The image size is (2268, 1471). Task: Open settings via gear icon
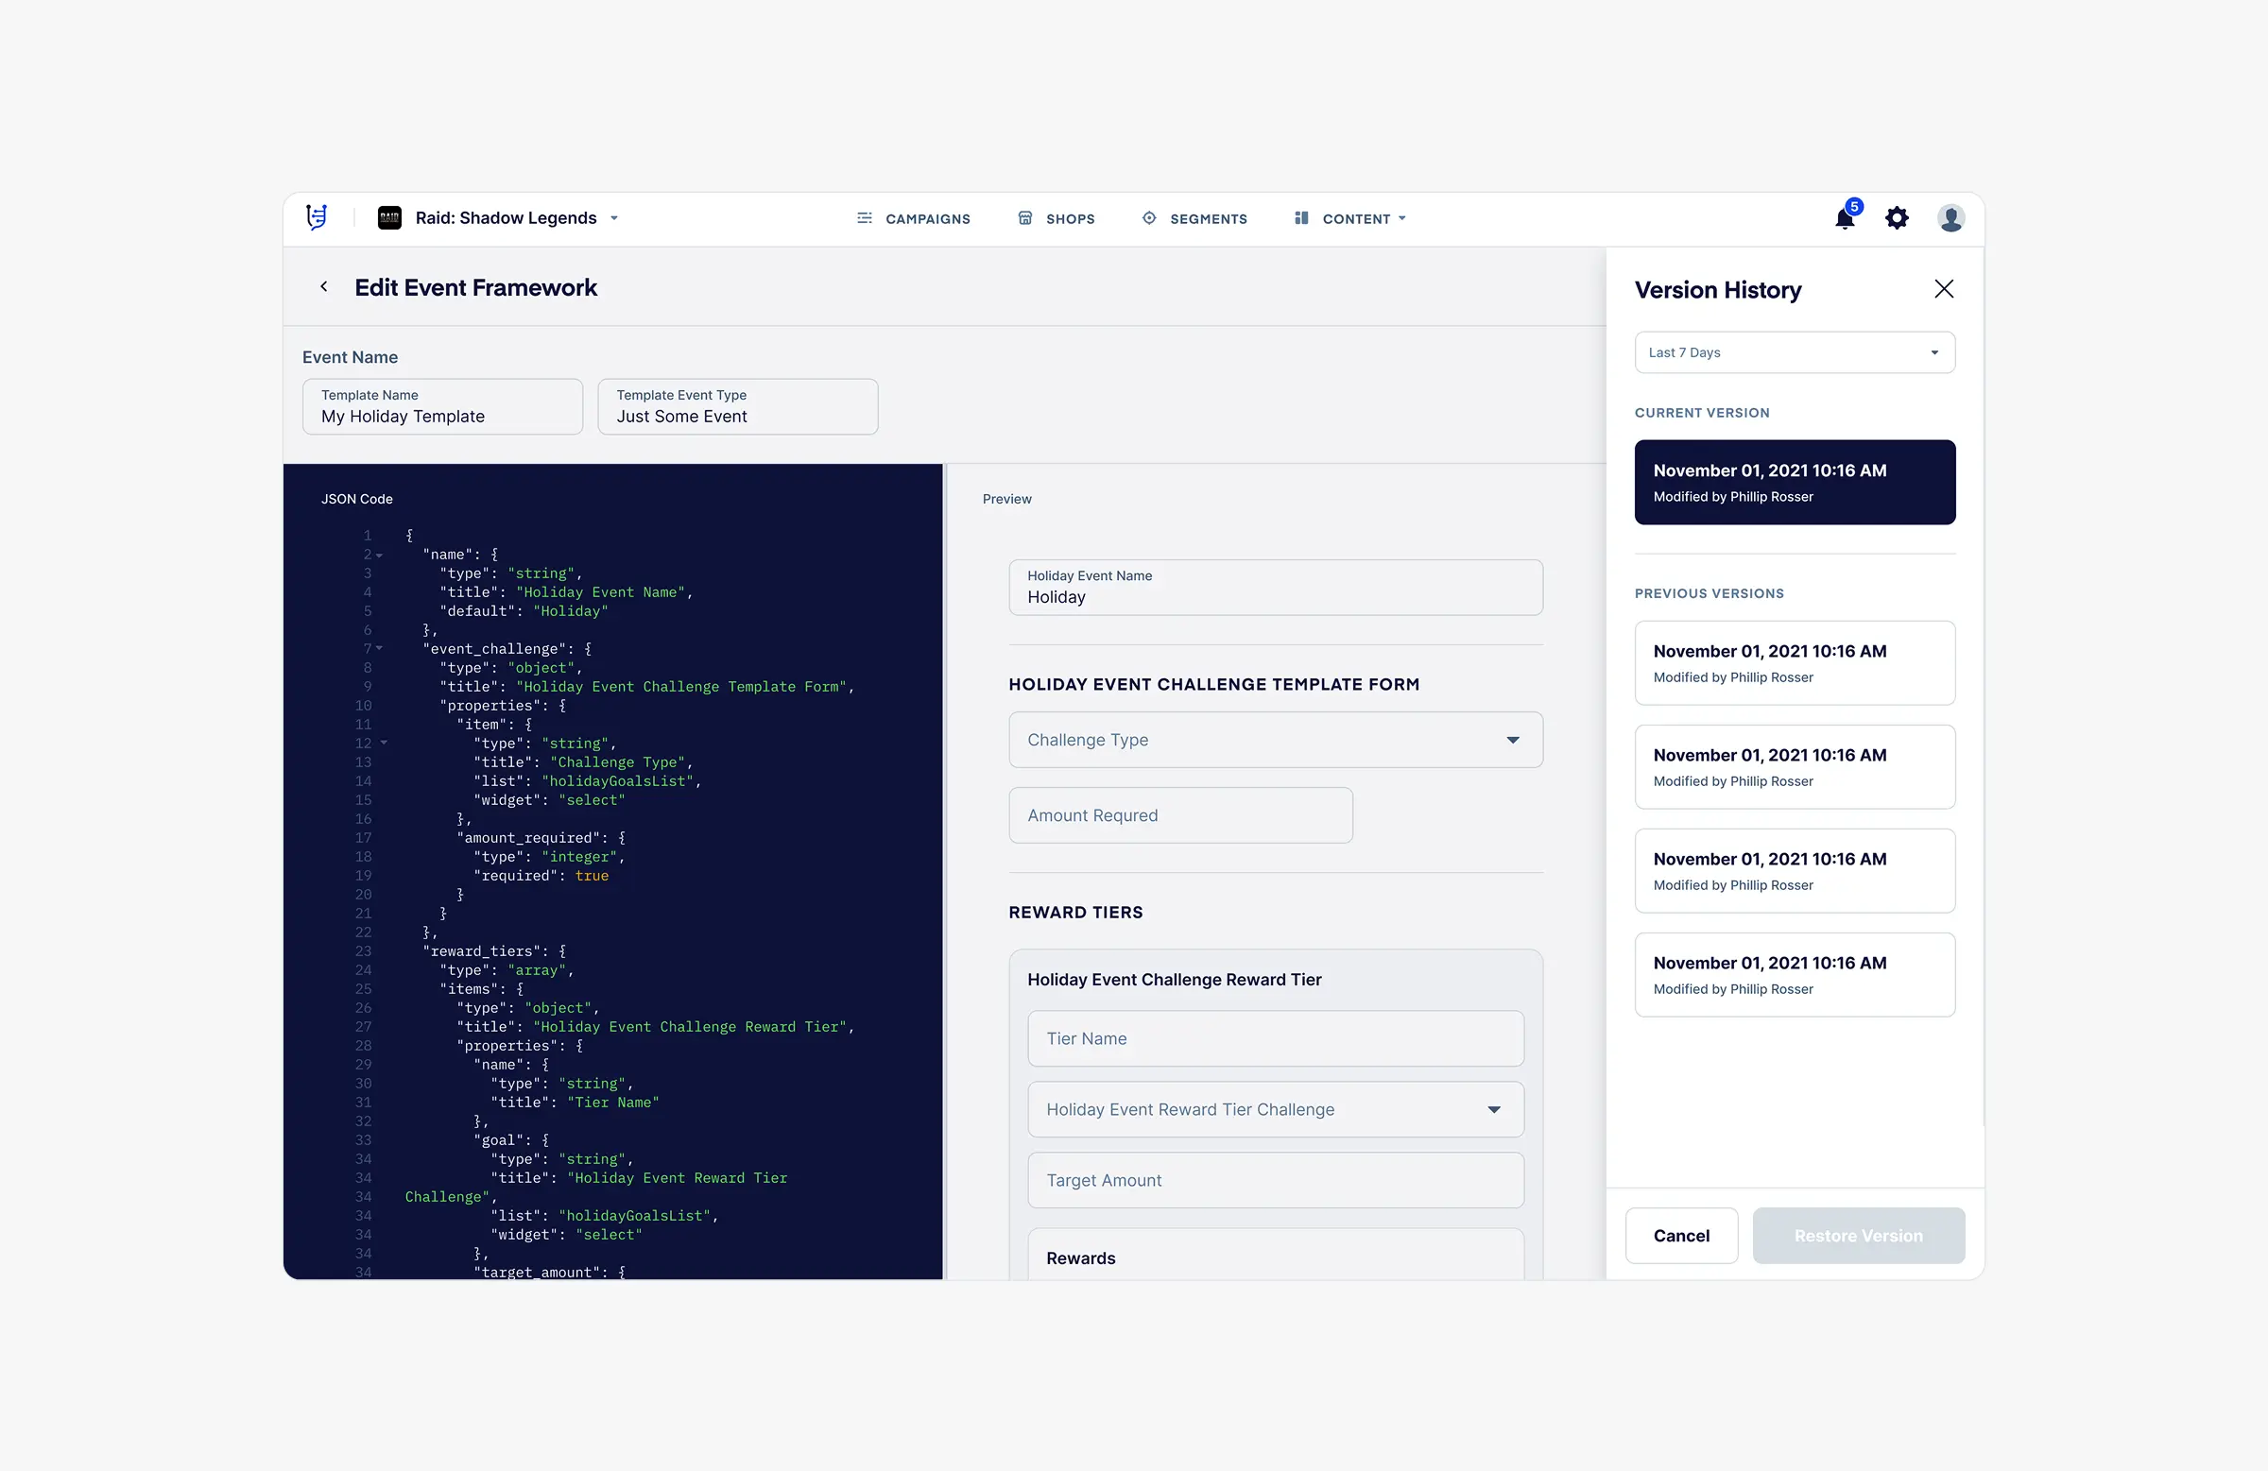click(1897, 218)
